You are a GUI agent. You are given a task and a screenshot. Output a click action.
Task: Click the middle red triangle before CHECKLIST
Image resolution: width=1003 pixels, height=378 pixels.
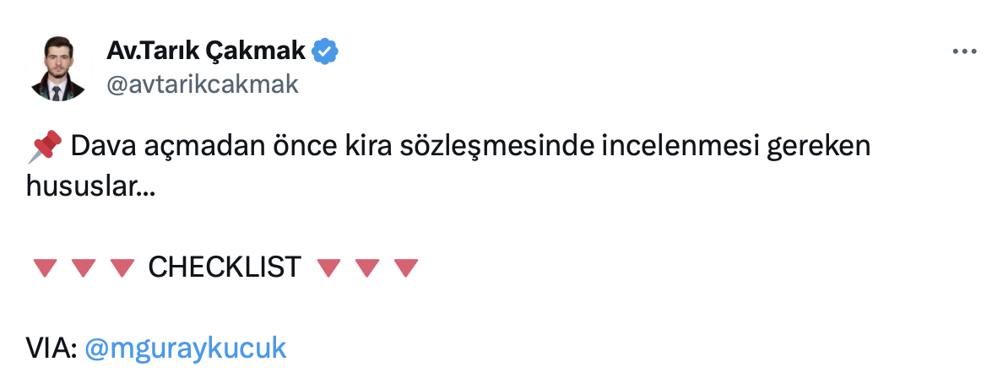point(83,268)
